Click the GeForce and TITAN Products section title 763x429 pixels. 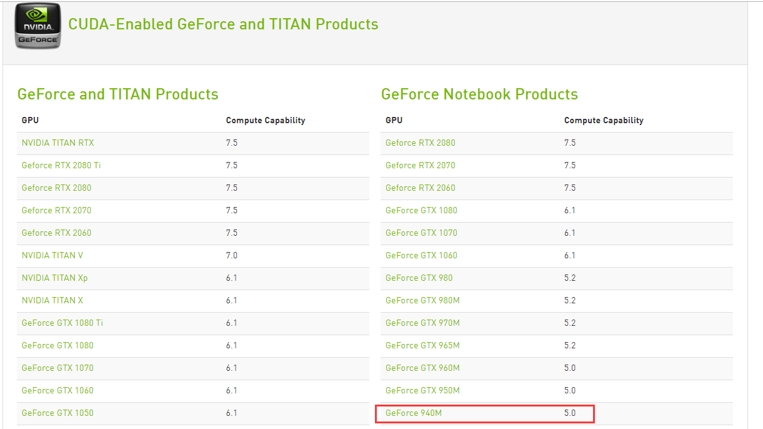click(x=117, y=94)
